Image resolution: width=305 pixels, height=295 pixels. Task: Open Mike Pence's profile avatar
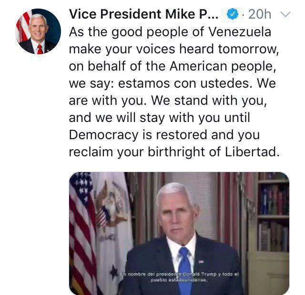38,31
